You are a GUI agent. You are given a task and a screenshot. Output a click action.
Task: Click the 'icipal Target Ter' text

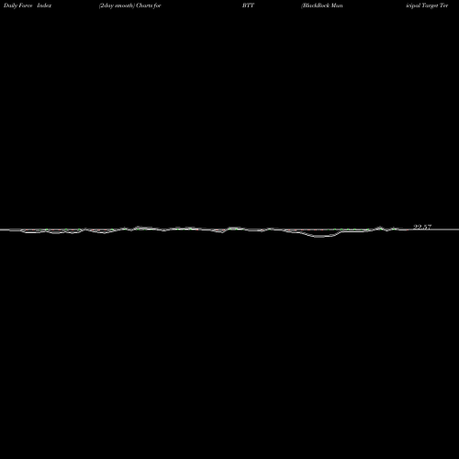pyautogui.click(x=427, y=6)
